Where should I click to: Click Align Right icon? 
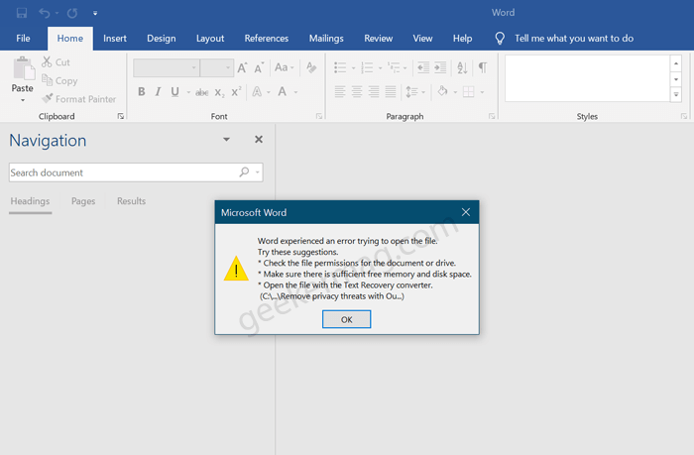coord(374,91)
